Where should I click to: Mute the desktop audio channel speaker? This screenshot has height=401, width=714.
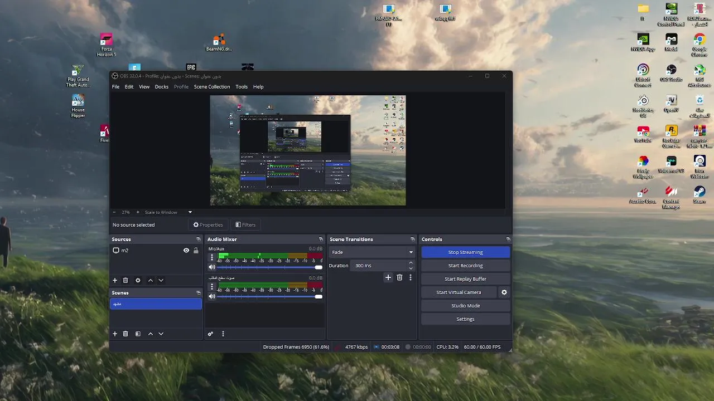pyautogui.click(x=211, y=296)
